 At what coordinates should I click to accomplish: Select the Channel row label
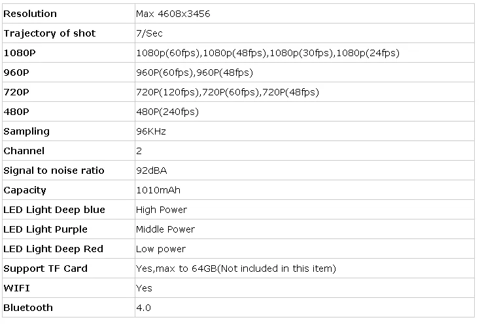tap(24, 151)
